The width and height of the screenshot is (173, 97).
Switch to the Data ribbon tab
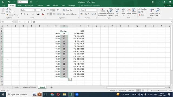48,6
